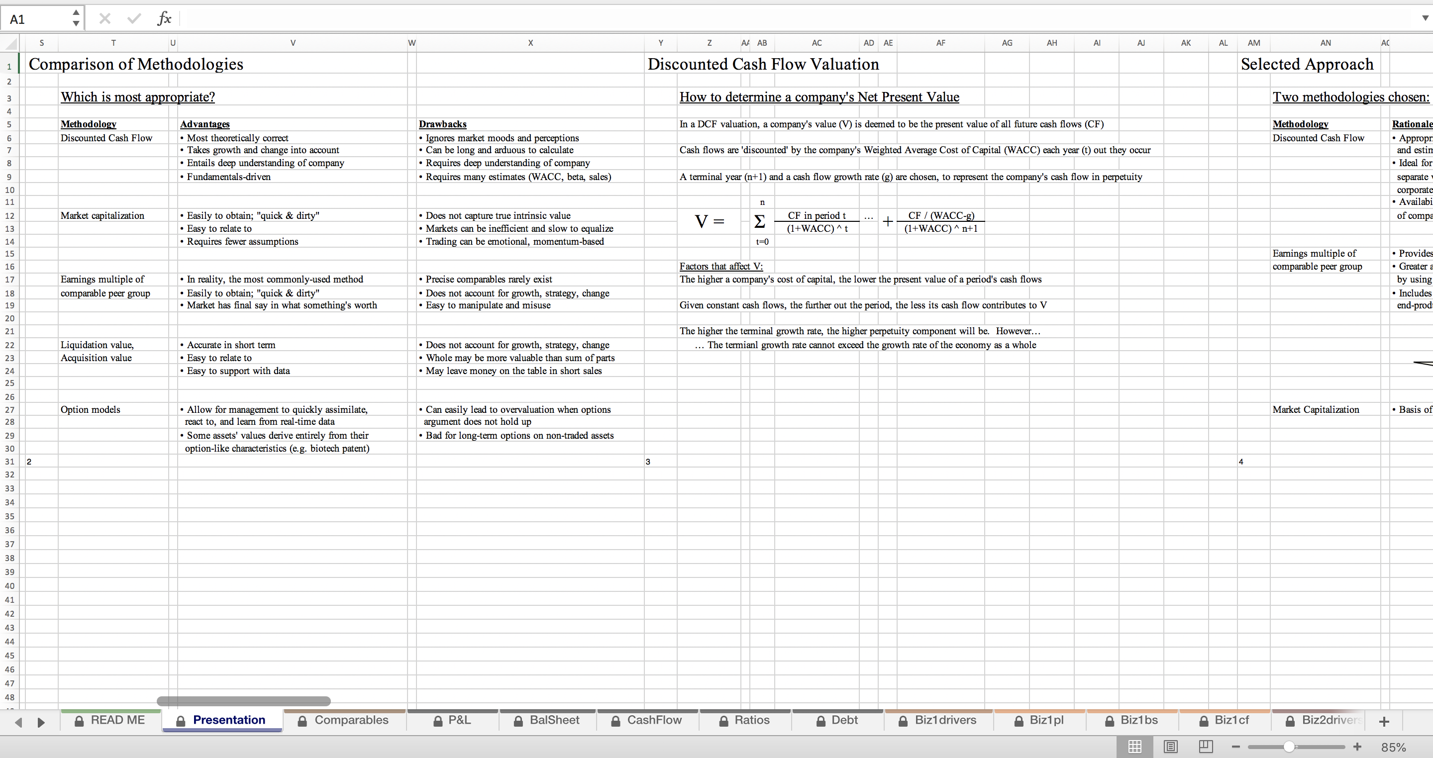Click the sigma symbol in formula
This screenshot has width=1433, height=758.
759,221
